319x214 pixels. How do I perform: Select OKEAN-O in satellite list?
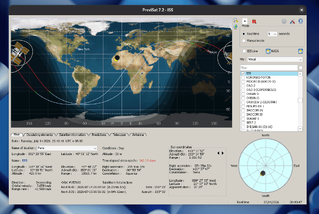coord(252,98)
